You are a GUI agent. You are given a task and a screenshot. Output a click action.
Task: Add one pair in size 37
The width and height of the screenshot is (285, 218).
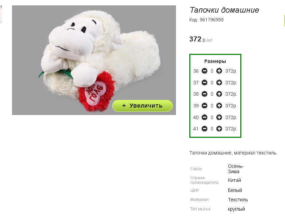tap(219, 83)
